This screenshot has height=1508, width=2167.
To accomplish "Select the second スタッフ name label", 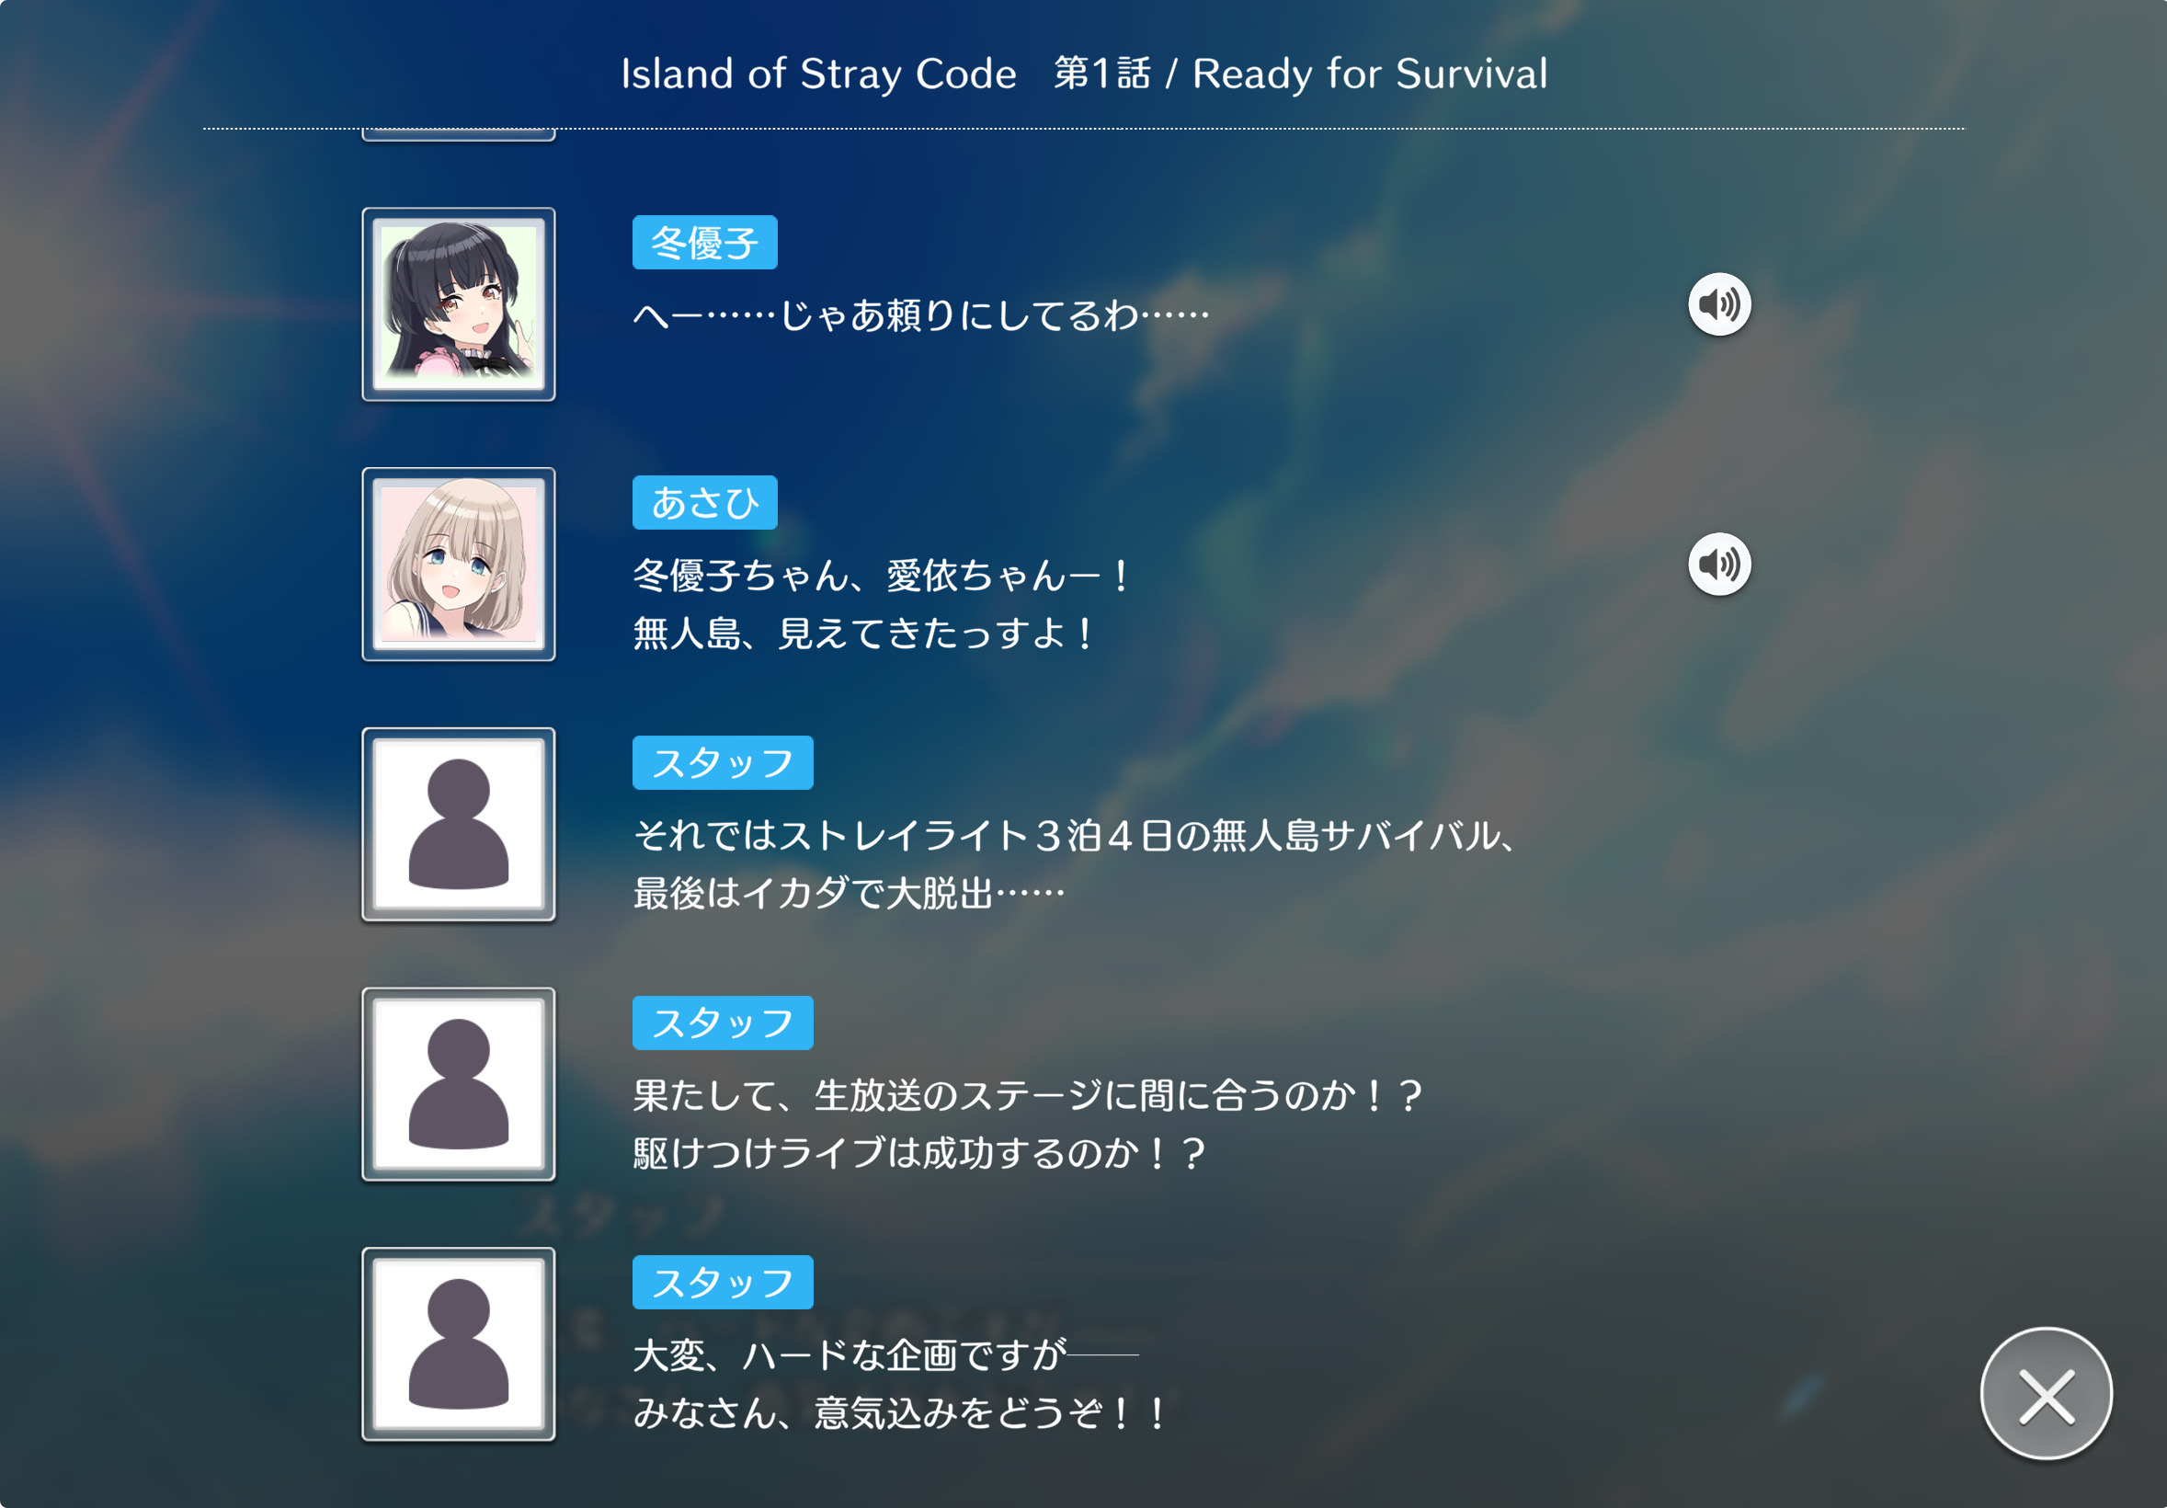I will [722, 1022].
